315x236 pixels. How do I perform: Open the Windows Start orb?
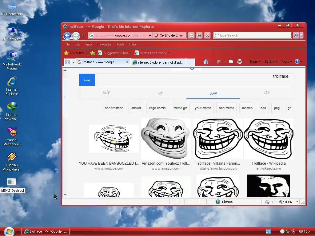[9, 232]
